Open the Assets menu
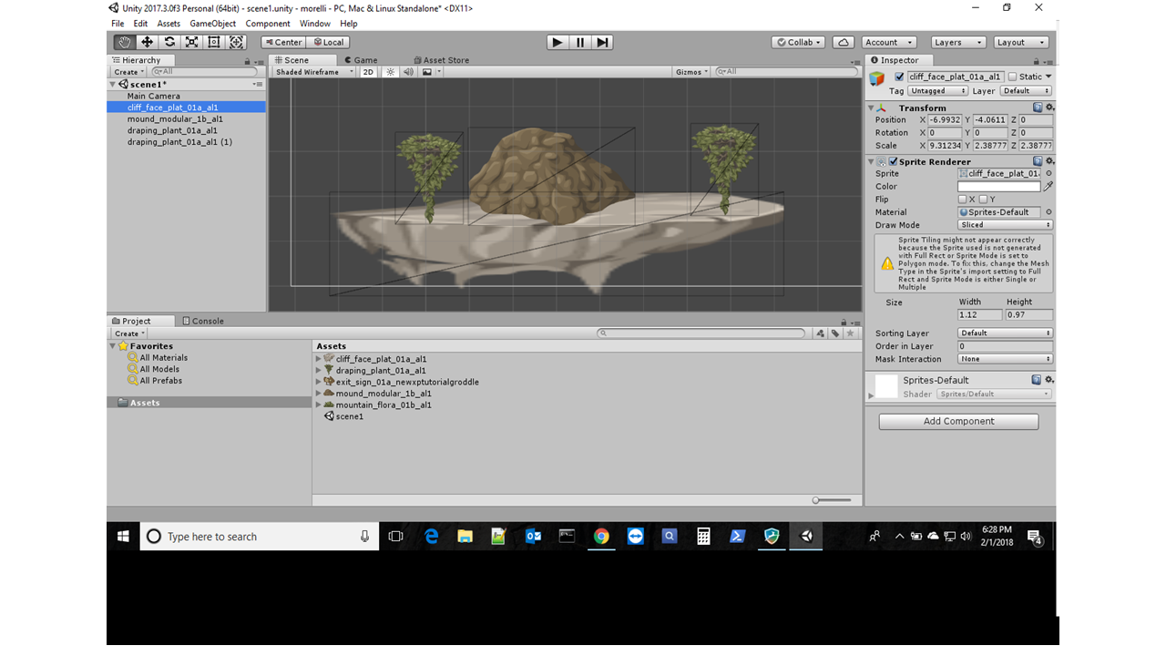Screen dimensions: 1166x656 (169, 24)
